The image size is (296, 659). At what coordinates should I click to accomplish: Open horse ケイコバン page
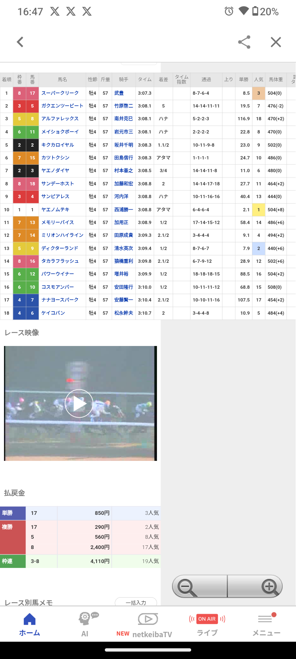tap(53, 313)
